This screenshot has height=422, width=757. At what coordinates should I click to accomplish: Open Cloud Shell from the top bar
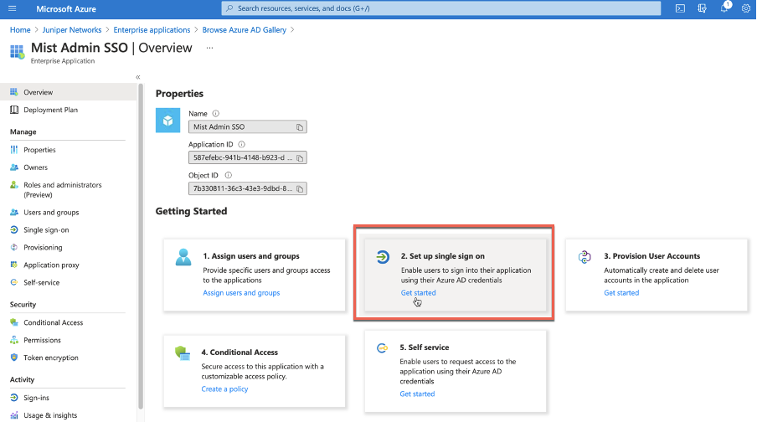pyautogui.click(x=681, y=8)
